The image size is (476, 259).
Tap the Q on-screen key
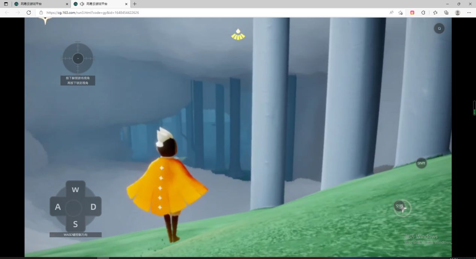click(x=439, y=28)
